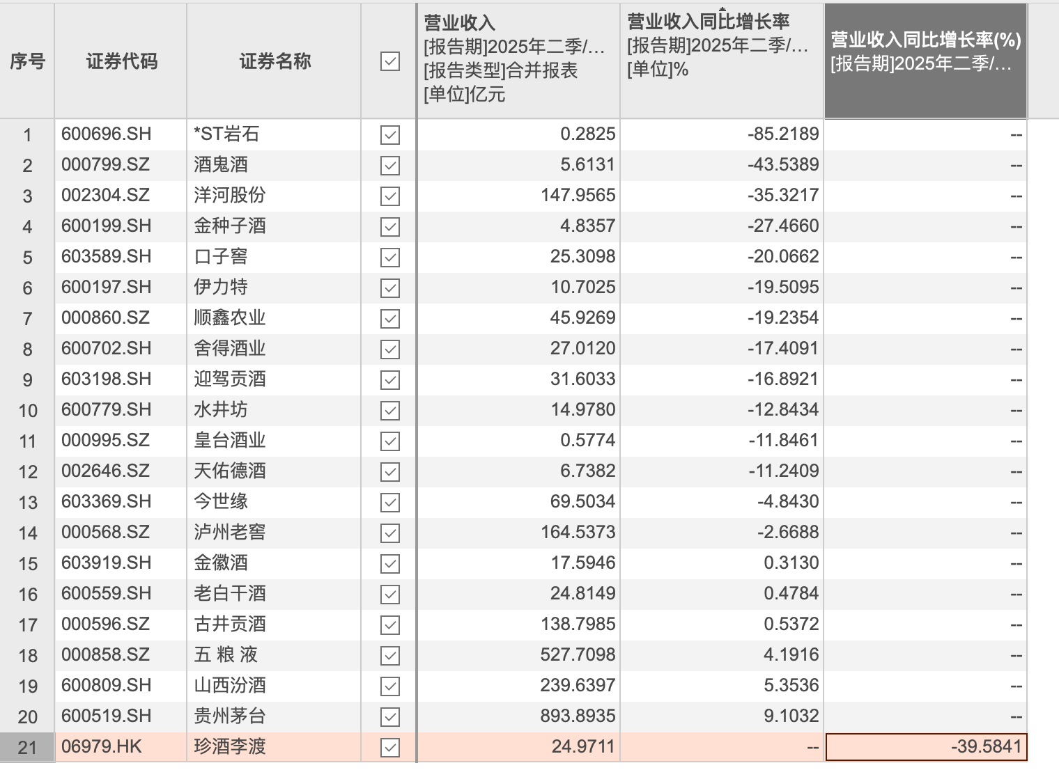Click the 证券代码 column header
Viewport: 1059px width, 770px height.
(121, 62)
